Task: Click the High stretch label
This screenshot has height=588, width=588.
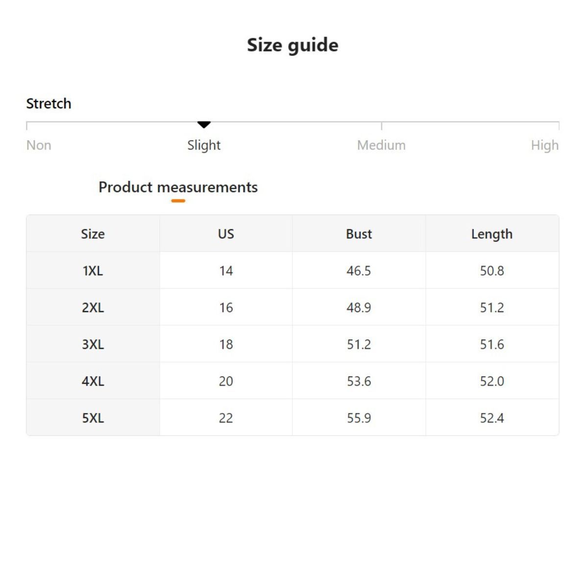Action: (544, 145)
